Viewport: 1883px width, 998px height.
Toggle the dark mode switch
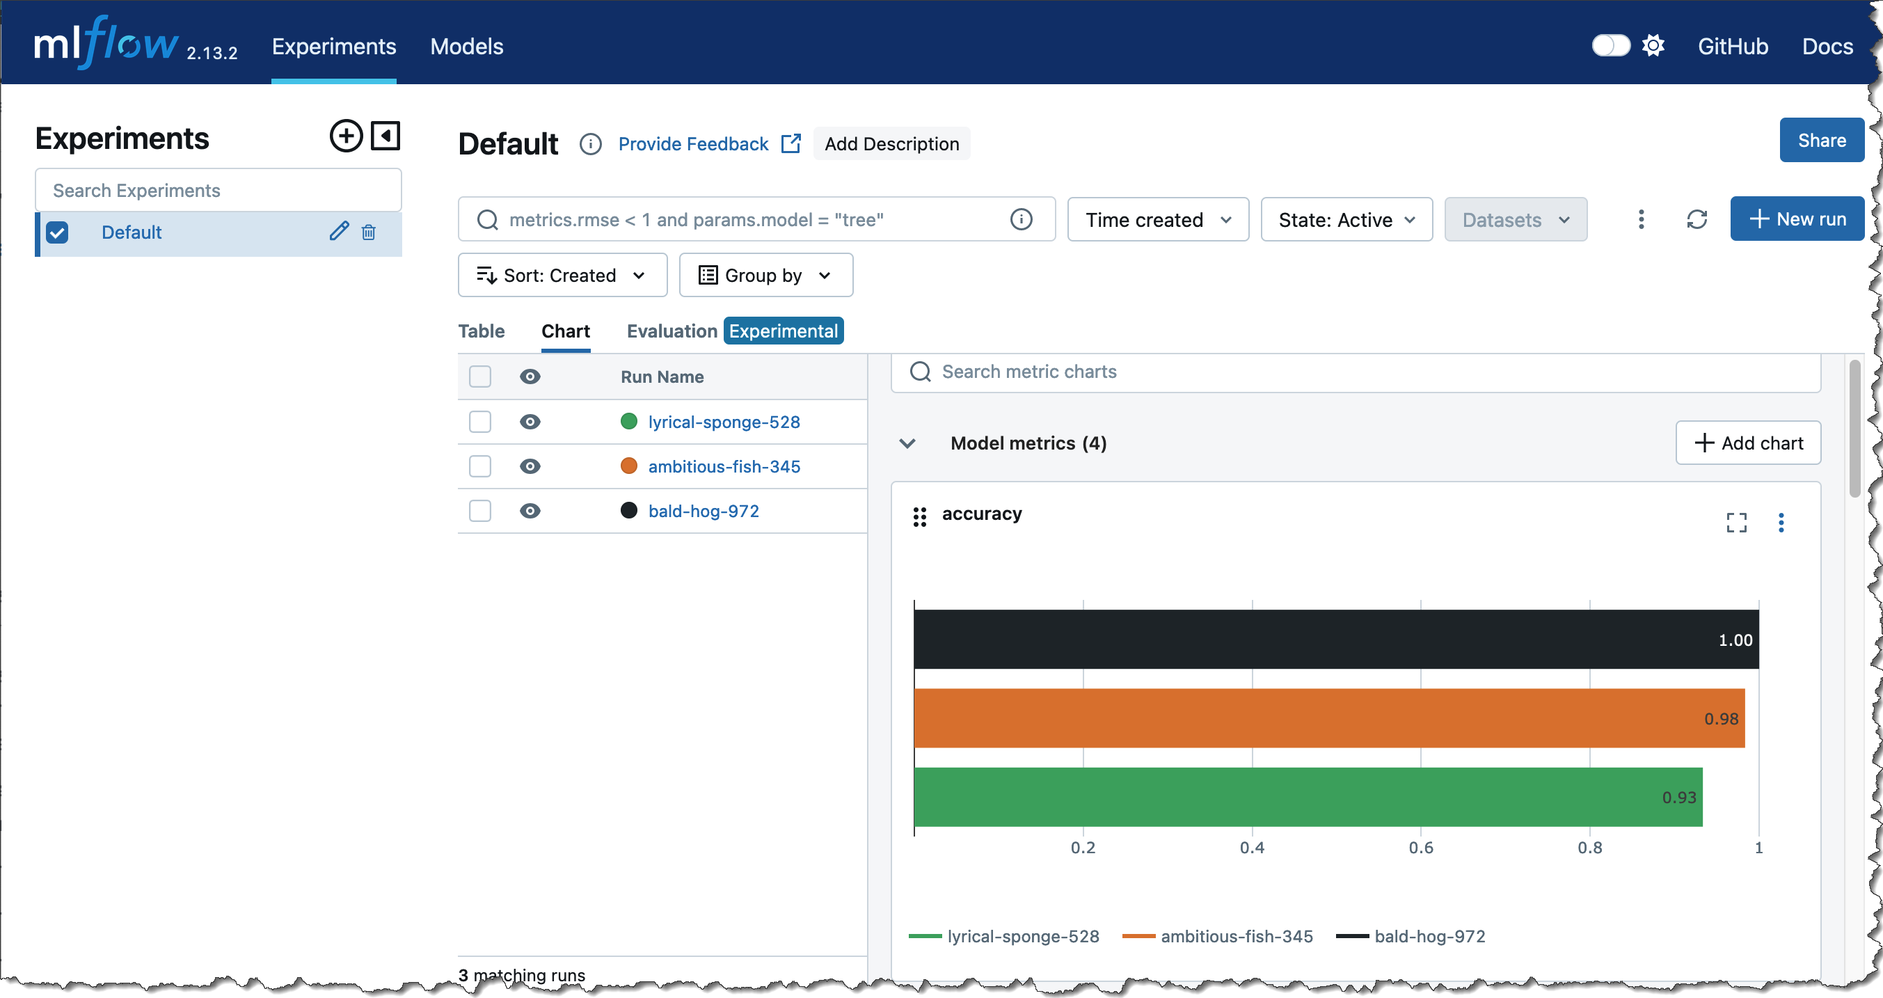coord(1610,46)
